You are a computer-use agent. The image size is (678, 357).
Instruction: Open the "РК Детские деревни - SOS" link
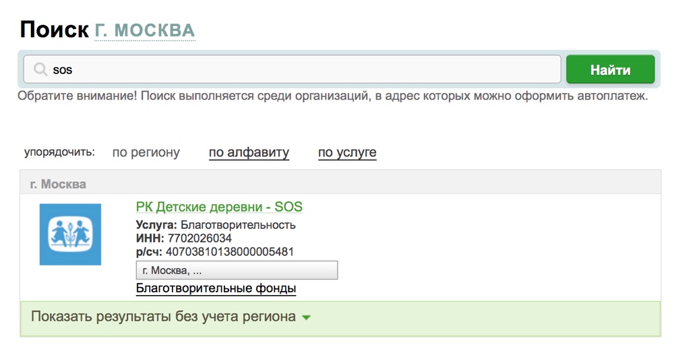[x=219, y=207]
